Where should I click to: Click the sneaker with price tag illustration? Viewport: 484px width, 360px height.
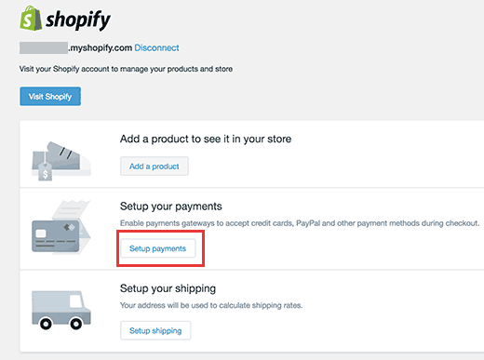coord(61,161)
